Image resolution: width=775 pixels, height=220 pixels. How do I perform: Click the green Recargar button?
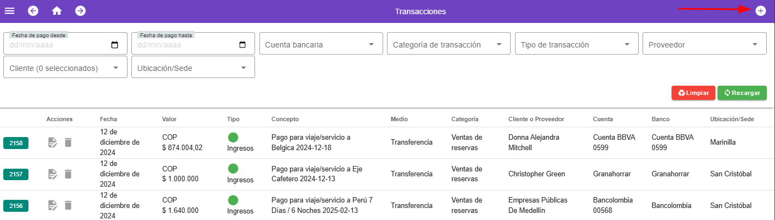point(742,93)
